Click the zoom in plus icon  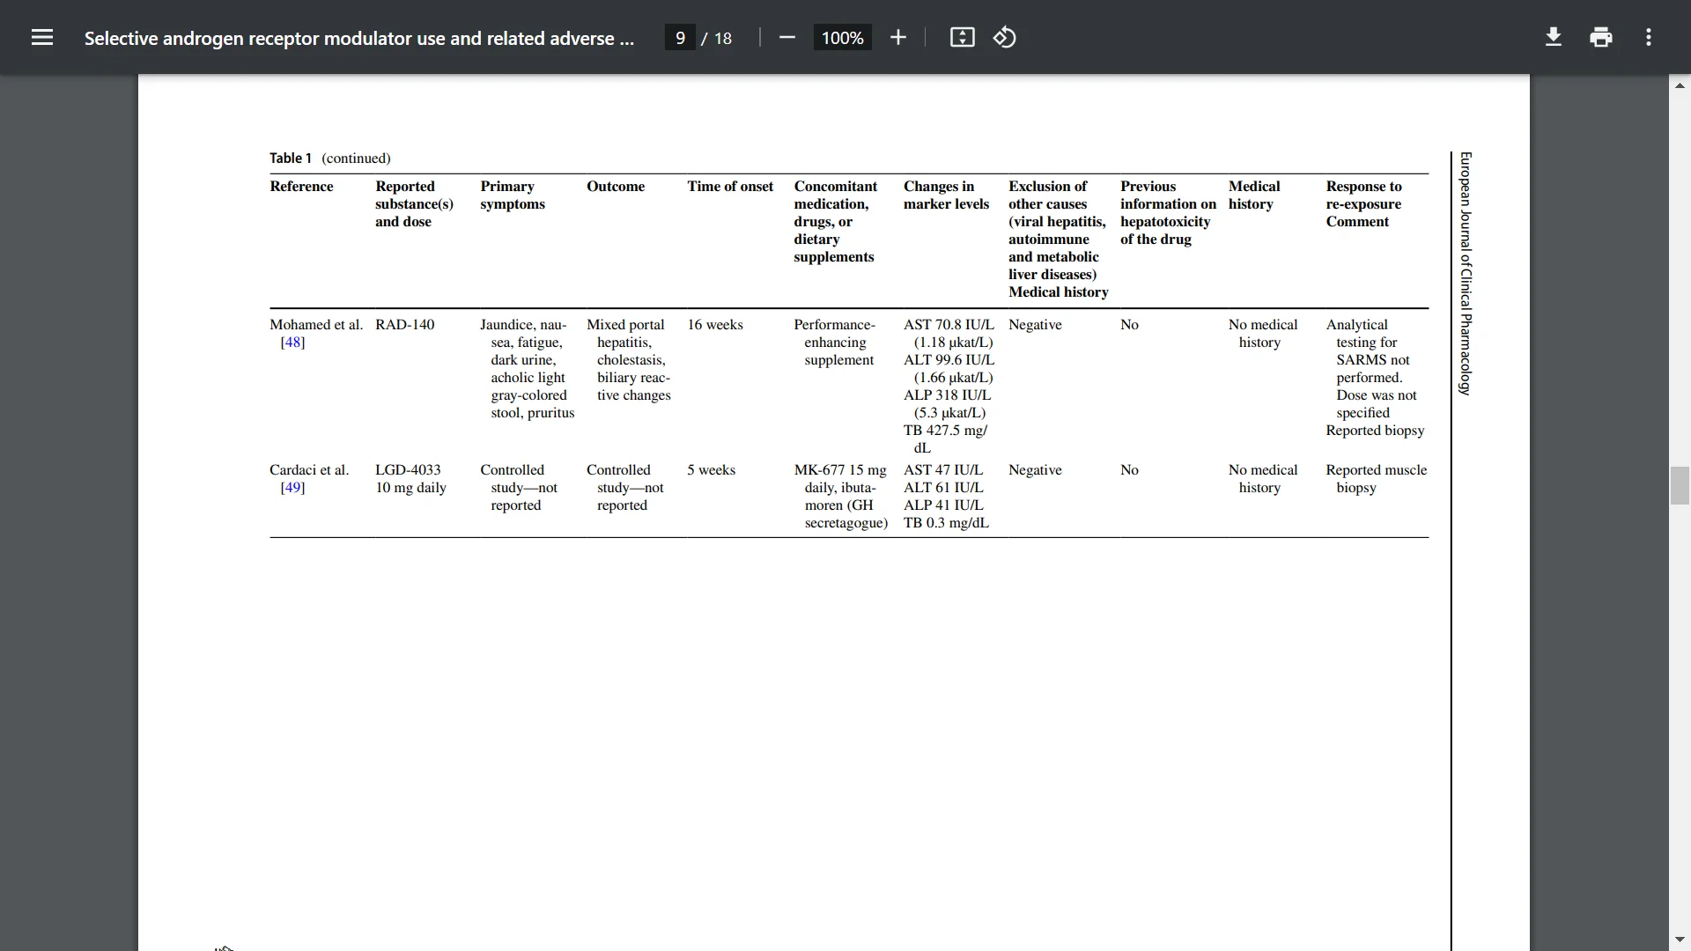[899, 37]
